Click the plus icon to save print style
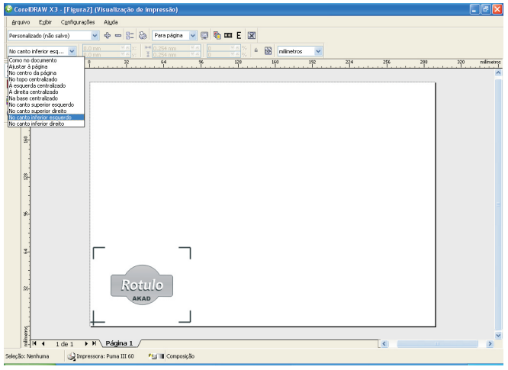508x370 pixels. (106, 36)
